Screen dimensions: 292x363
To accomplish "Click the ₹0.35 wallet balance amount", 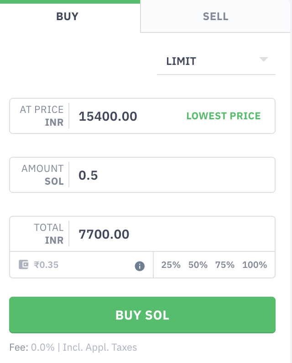I will [46, 265].
